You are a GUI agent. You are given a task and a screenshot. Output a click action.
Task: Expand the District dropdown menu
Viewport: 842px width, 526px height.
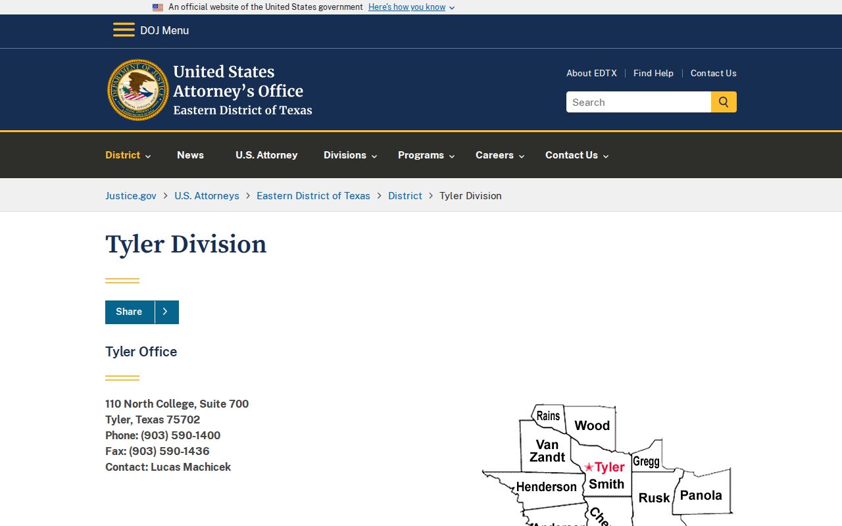pos(128,155)
